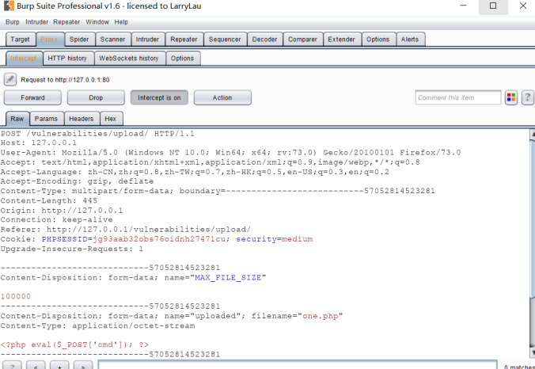Toggle the Intercept is on button
Screen dimensions: 535x369
click(159, 98)
